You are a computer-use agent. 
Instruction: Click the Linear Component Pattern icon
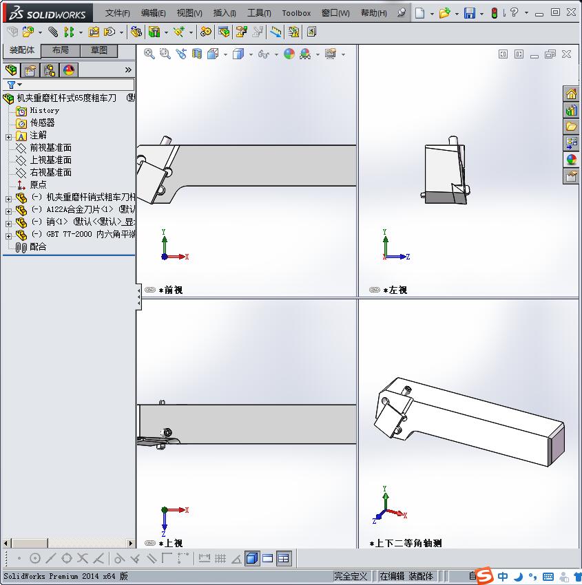(69, 32)
